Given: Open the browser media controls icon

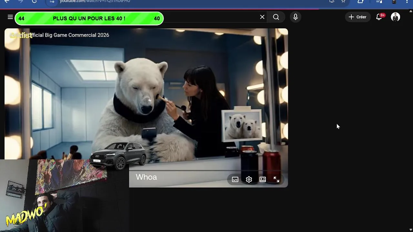Looking at the screenshot, I should (x=379, y=1).
